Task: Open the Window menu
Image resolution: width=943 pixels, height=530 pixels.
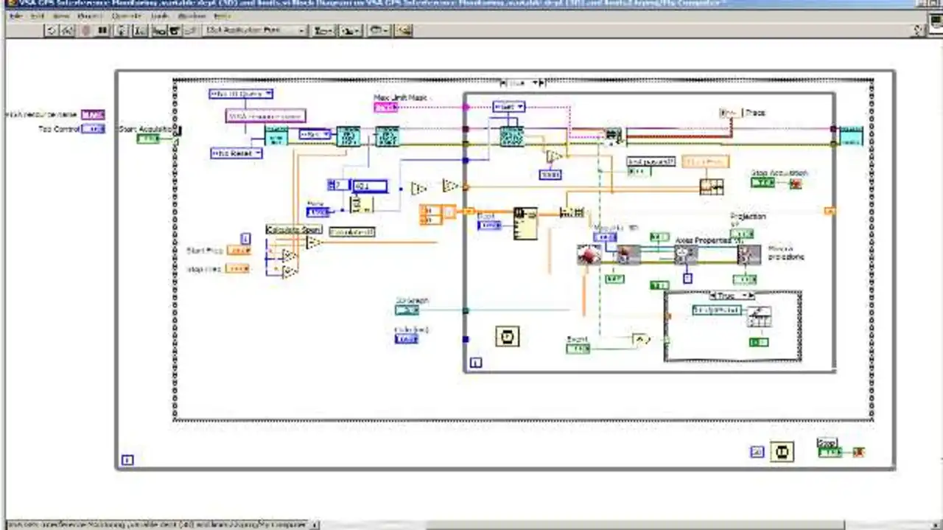Action: (192, 15)
